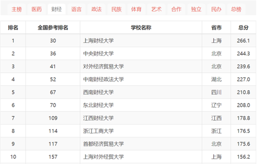Click 对外经济贸易大学 in the table

click(103, 66)
